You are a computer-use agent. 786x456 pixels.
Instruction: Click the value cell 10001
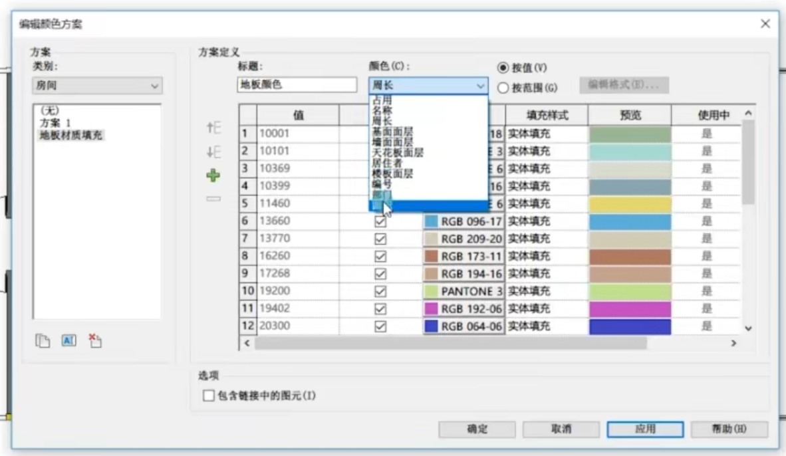click(299, 134)
